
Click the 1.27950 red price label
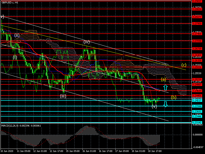[197, 24]
